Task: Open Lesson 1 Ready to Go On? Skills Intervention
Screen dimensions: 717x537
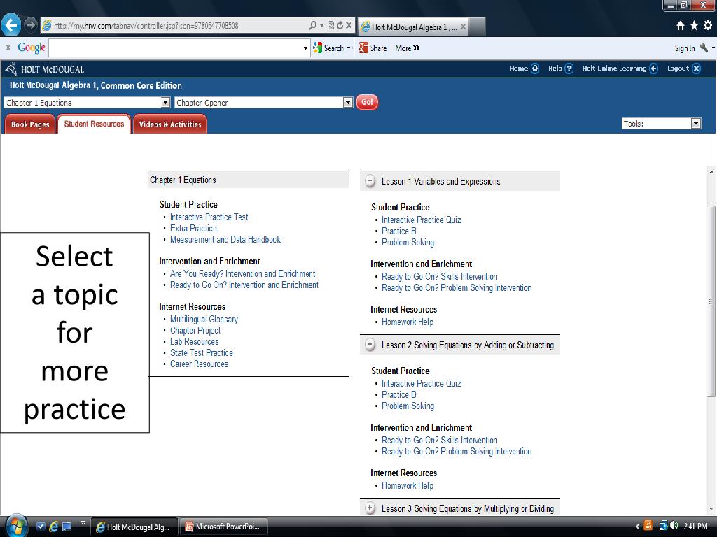Action: [440, 277]
